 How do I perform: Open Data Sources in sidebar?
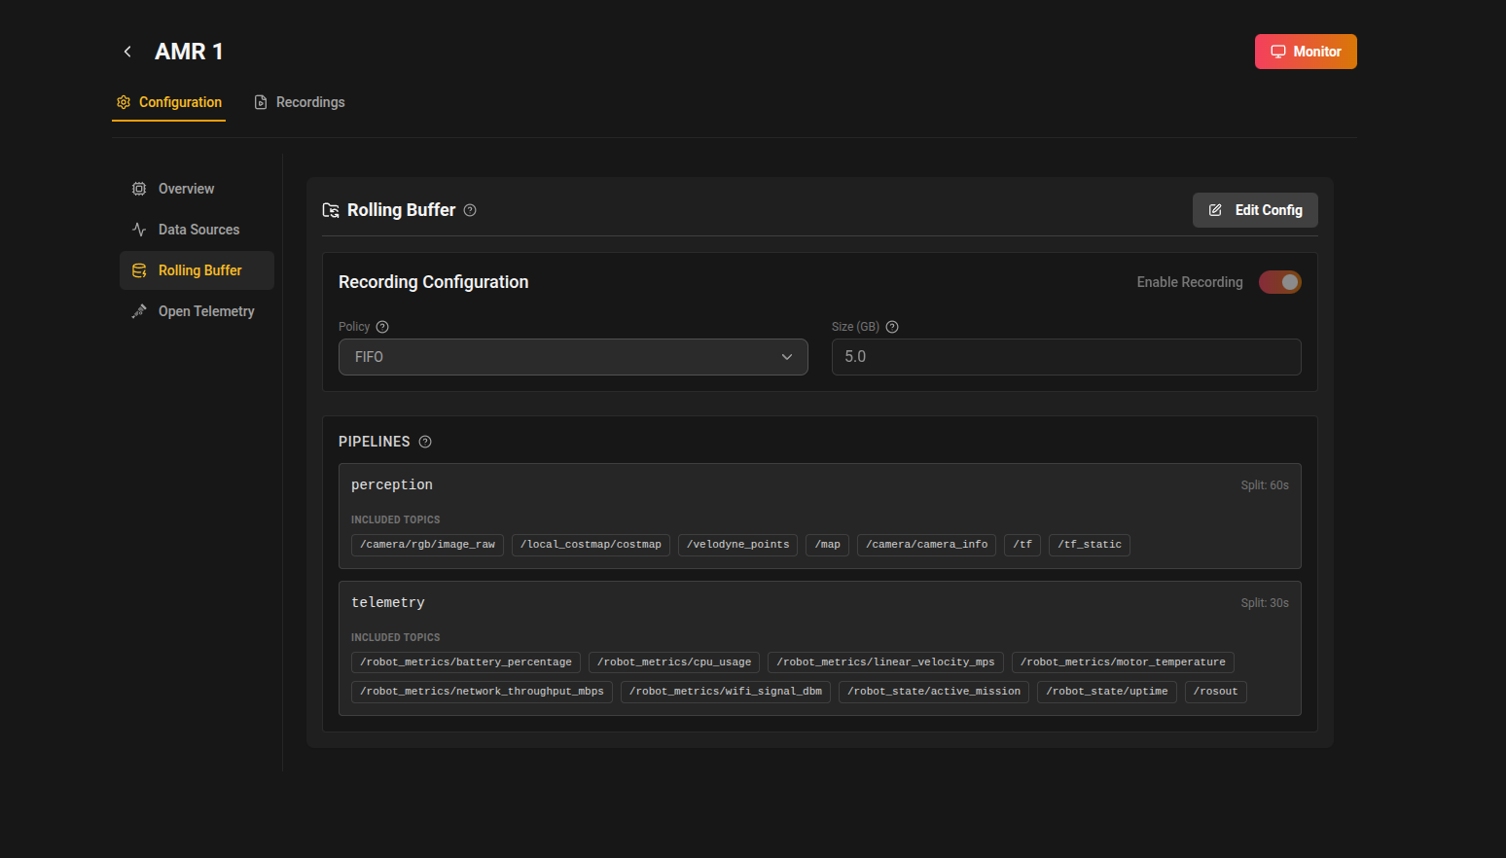pyautogui.click(x=197, y=230)
